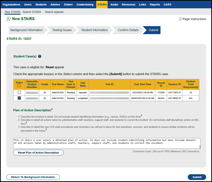
Task: Submit the STAIRS case
Action: tap(197, 177)
